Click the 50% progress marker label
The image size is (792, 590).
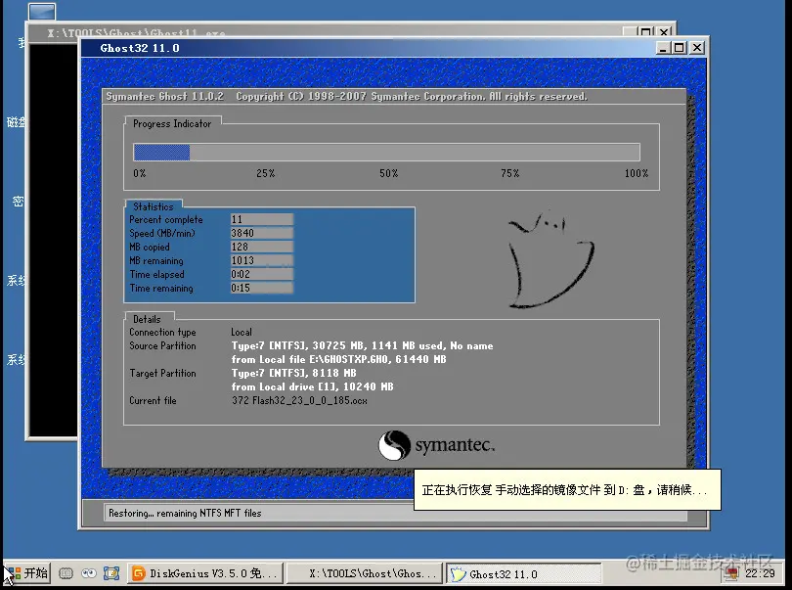389,173
